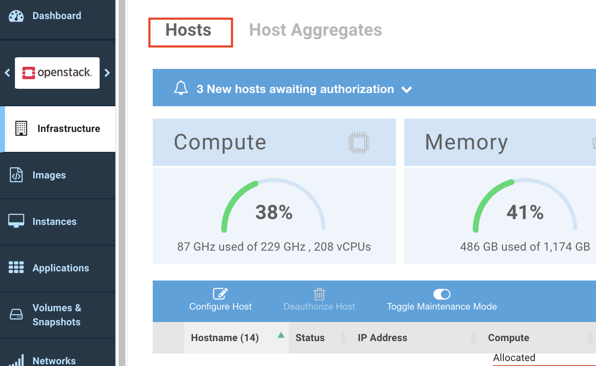
Task: Select the Hosts tab
Action: (188, 30)
